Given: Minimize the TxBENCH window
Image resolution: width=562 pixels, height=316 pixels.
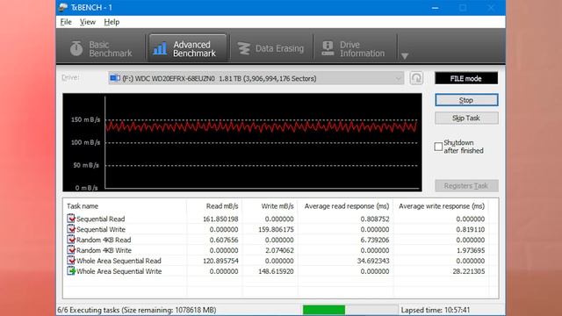Looking at the screenshot, I should (x=436, y=8).
